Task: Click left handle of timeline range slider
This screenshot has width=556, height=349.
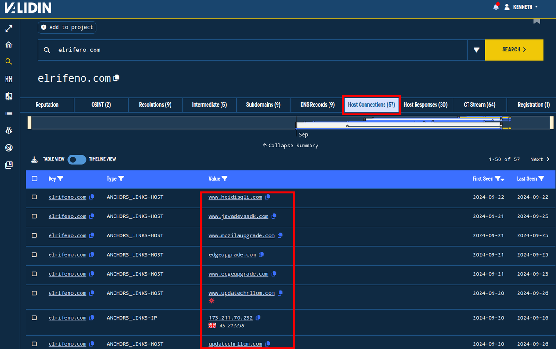Action: [x=30, y=123]
